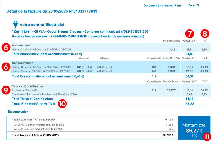Click 'Abonnement' section heading
The width and height of the screenshot is (216, 145).
[21, 45]
